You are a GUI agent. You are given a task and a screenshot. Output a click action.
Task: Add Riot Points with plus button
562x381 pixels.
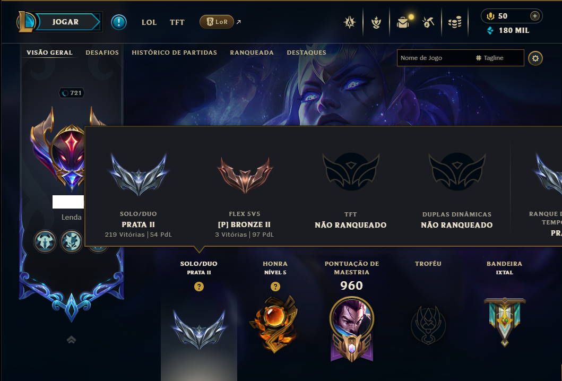pos(535,16)
